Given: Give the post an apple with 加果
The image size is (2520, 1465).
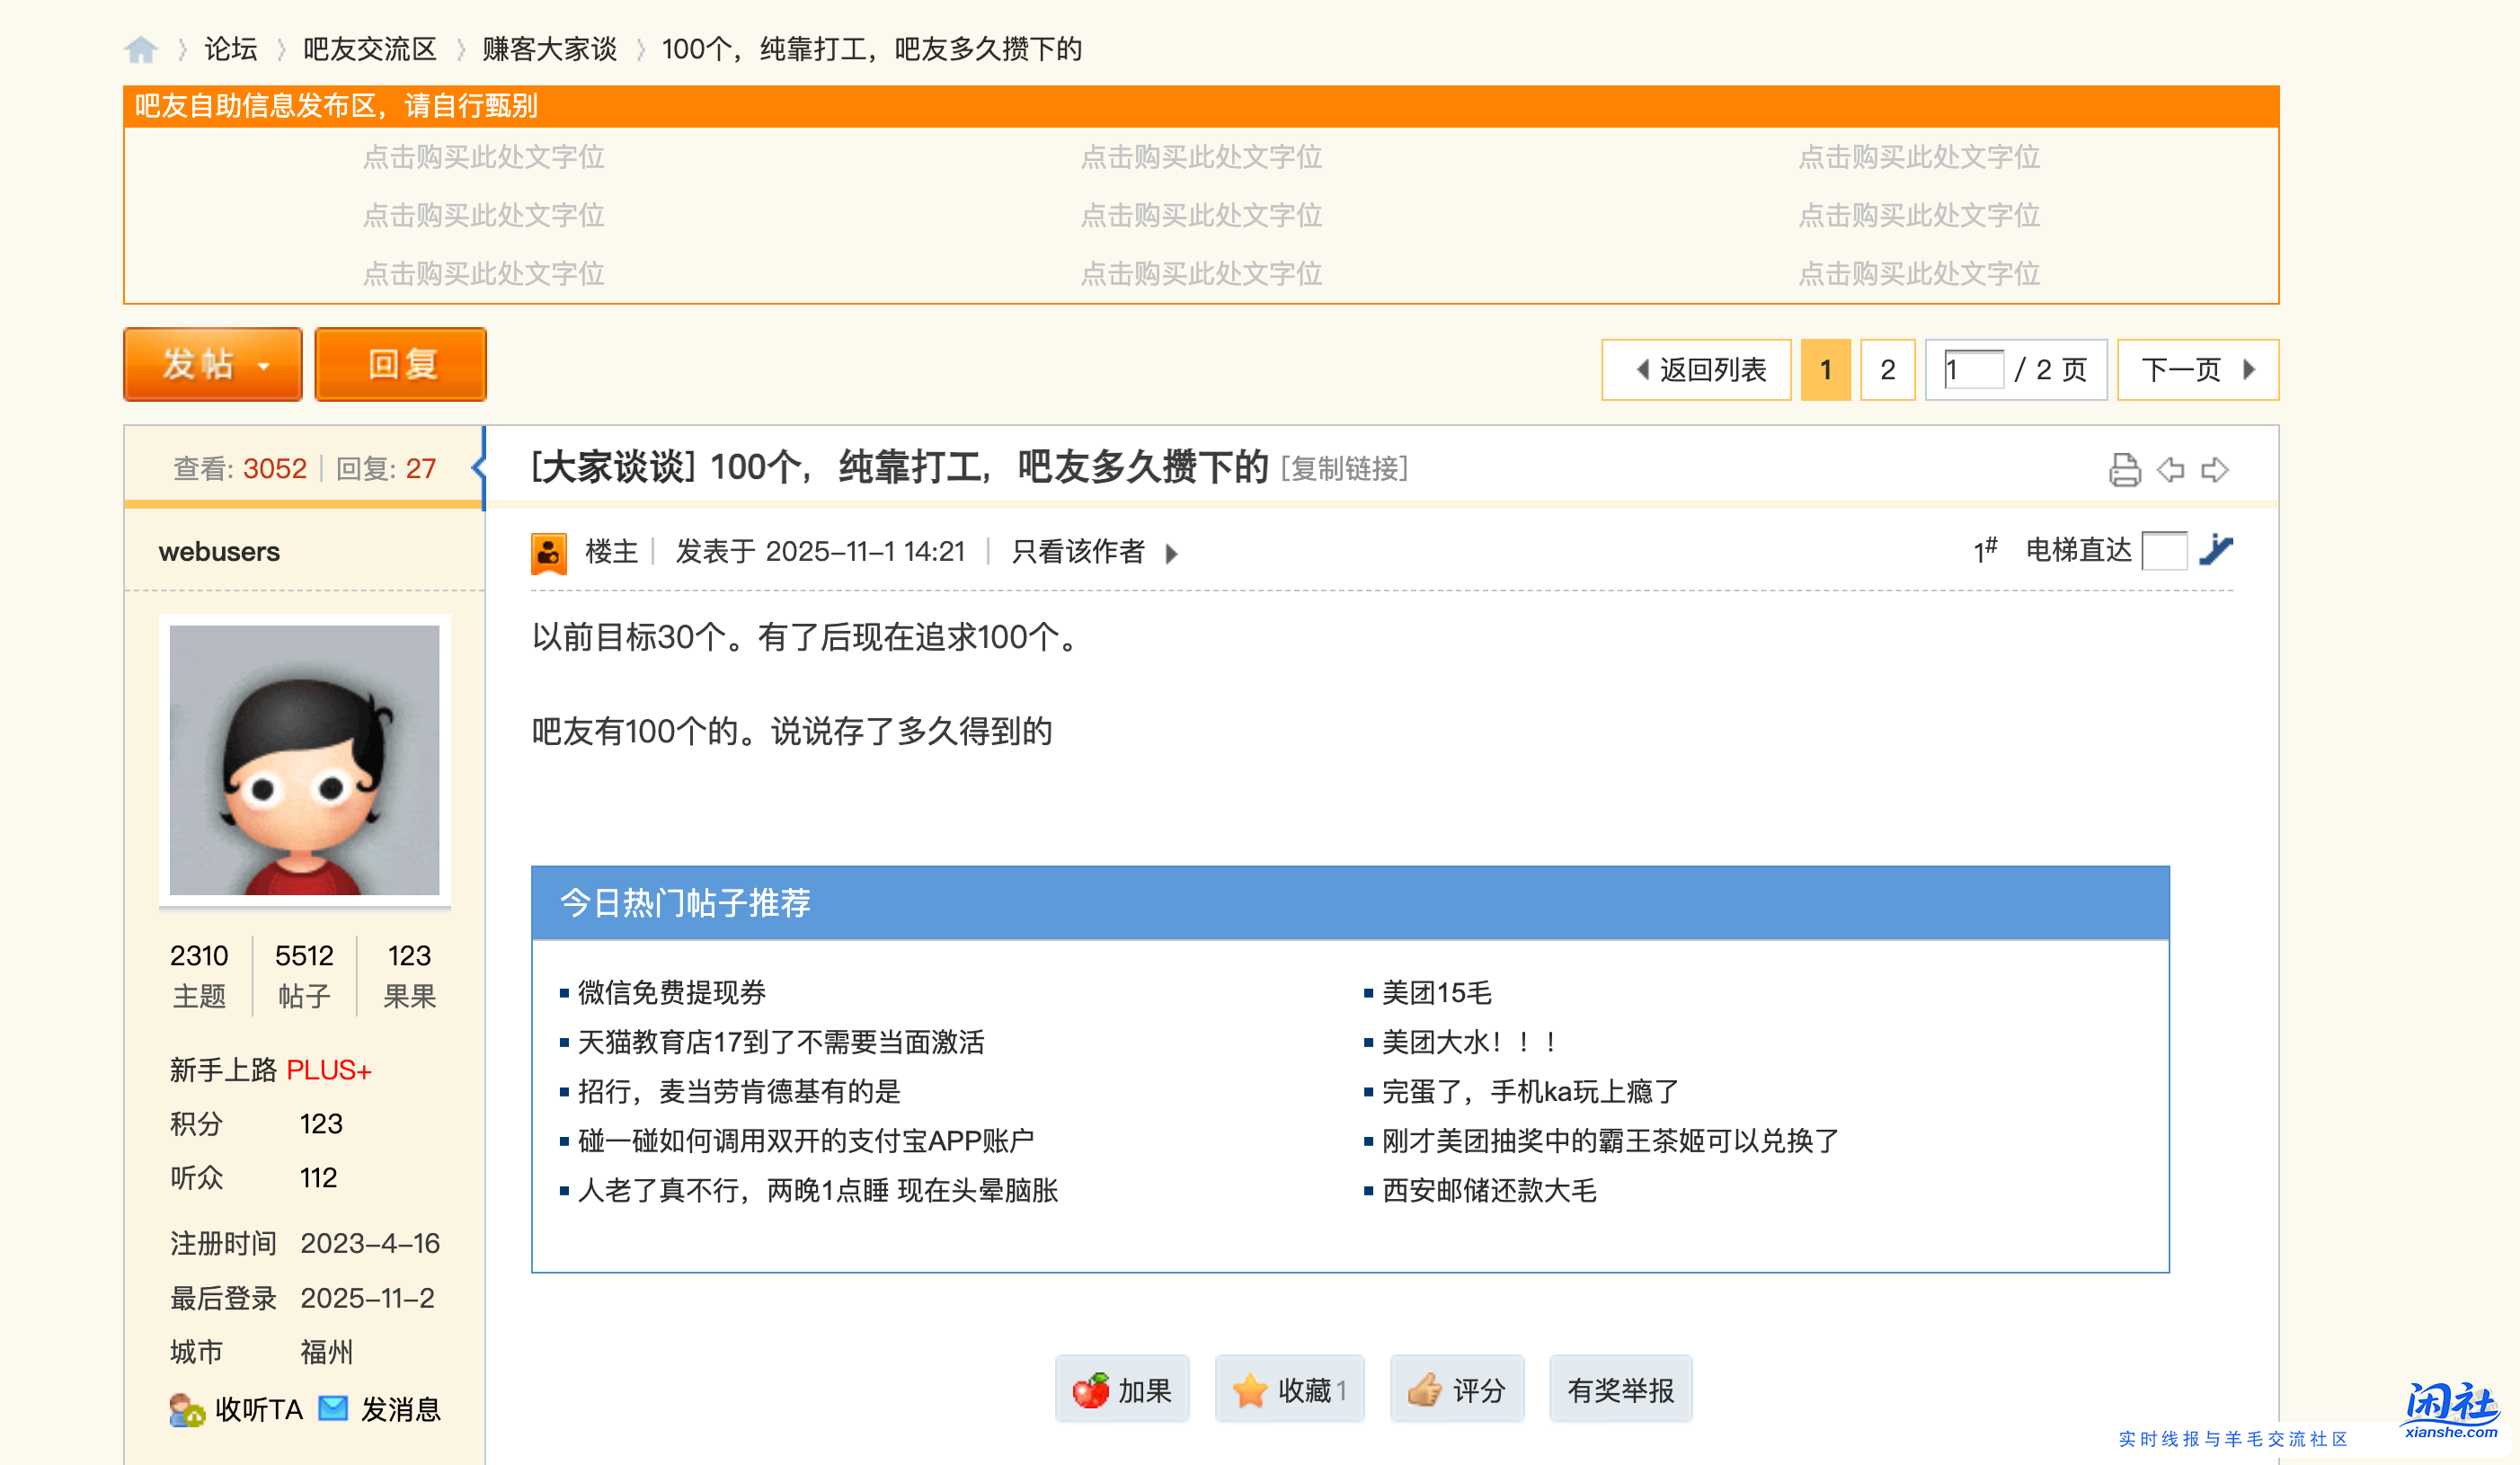Looking at the screenshot, I should pos(1122,1389).
